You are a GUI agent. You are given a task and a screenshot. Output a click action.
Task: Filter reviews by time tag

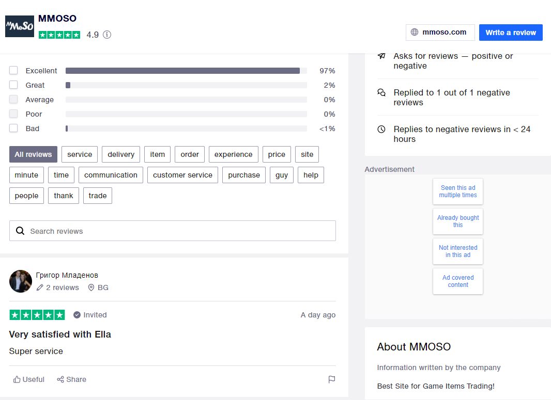(x=61, y=175)
